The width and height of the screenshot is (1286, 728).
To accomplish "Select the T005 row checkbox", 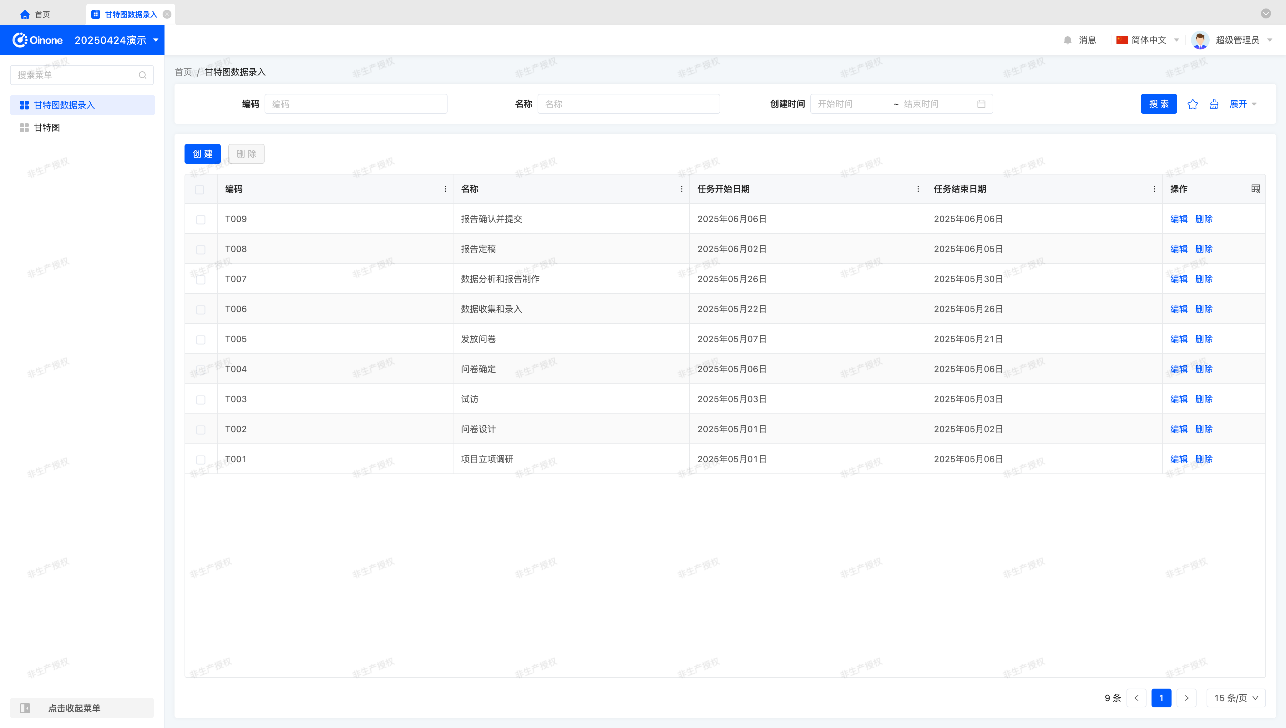I will 200,340.
